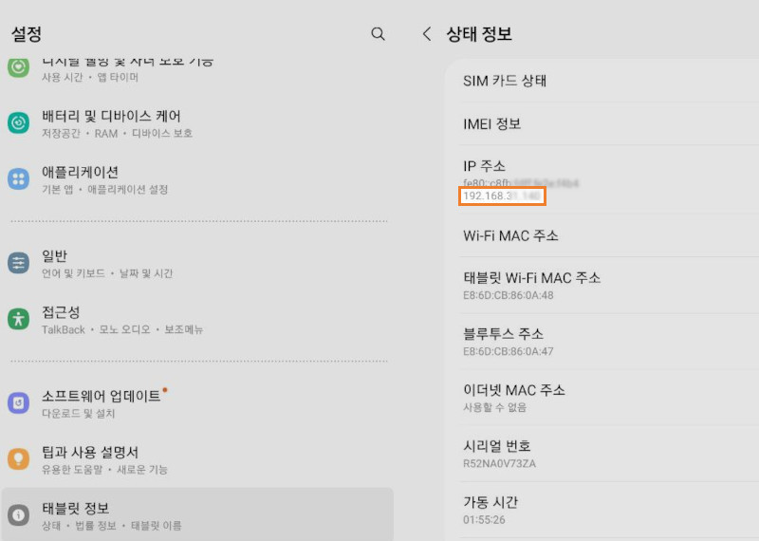This screenshot has height=541, width=759.
Task: Tap the 소프트웨어 업데이트 purple icon
Action: click(18, 403)
